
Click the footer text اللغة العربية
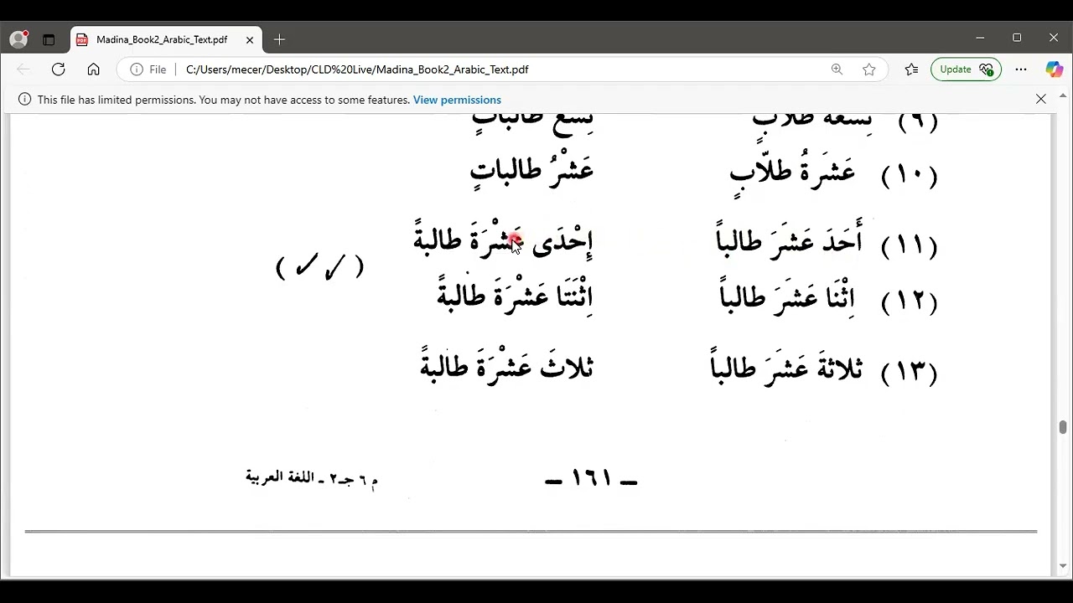pyautogui.click(x=280, y=477)
